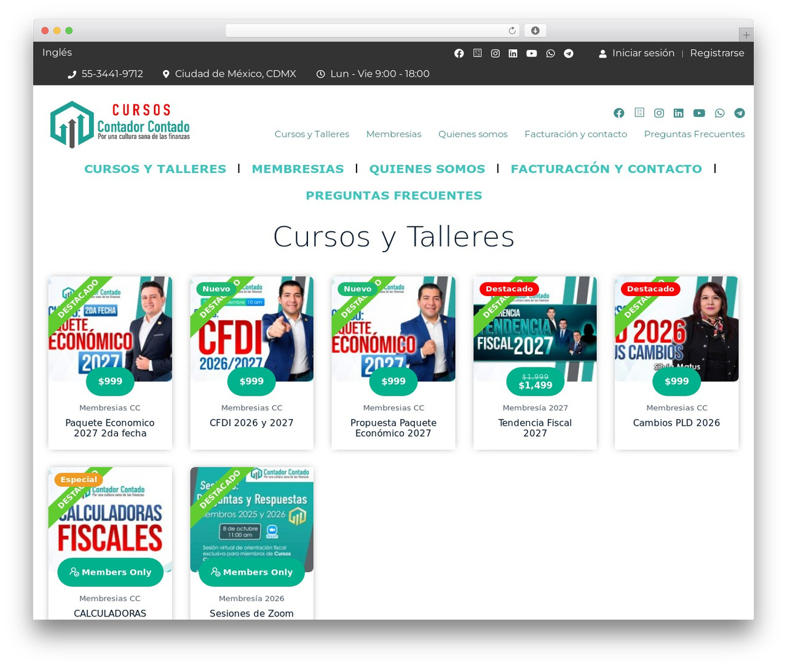Click the Cursos Contador Contado logo
Image resolution: width=787 pixels, height=667 pixels.
[120, 125]
